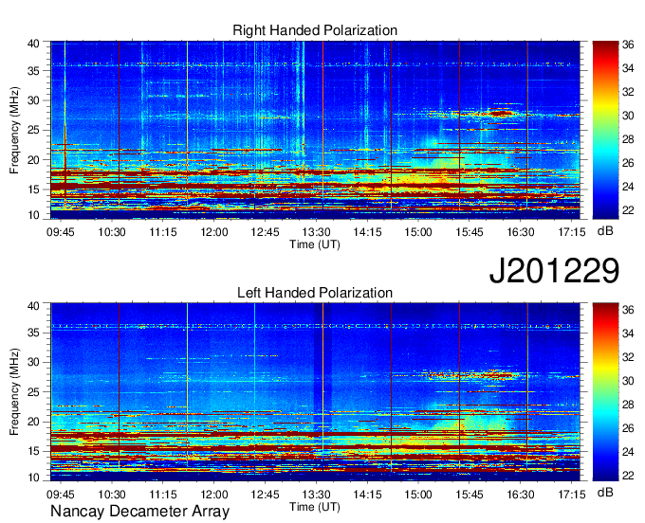Viewport: 645px width, 523px height.
Task: Click the "17:15" tick on the bottom time axis
Action: click(x=572, y=494)
